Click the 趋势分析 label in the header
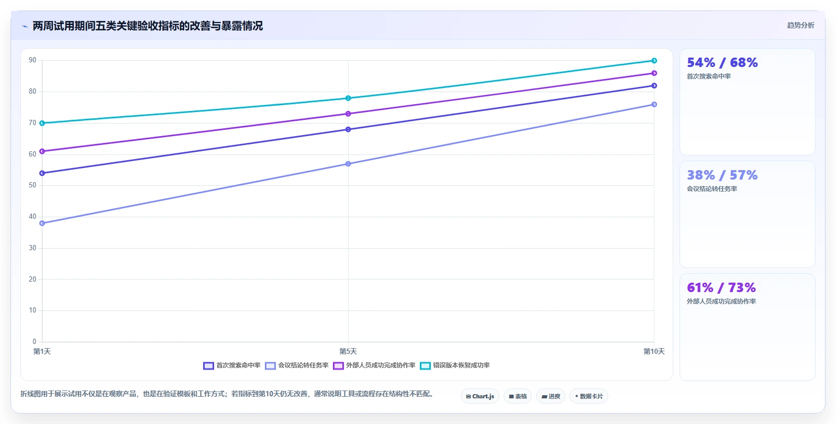Screen dimensions: 836x424 click(800, 25)
